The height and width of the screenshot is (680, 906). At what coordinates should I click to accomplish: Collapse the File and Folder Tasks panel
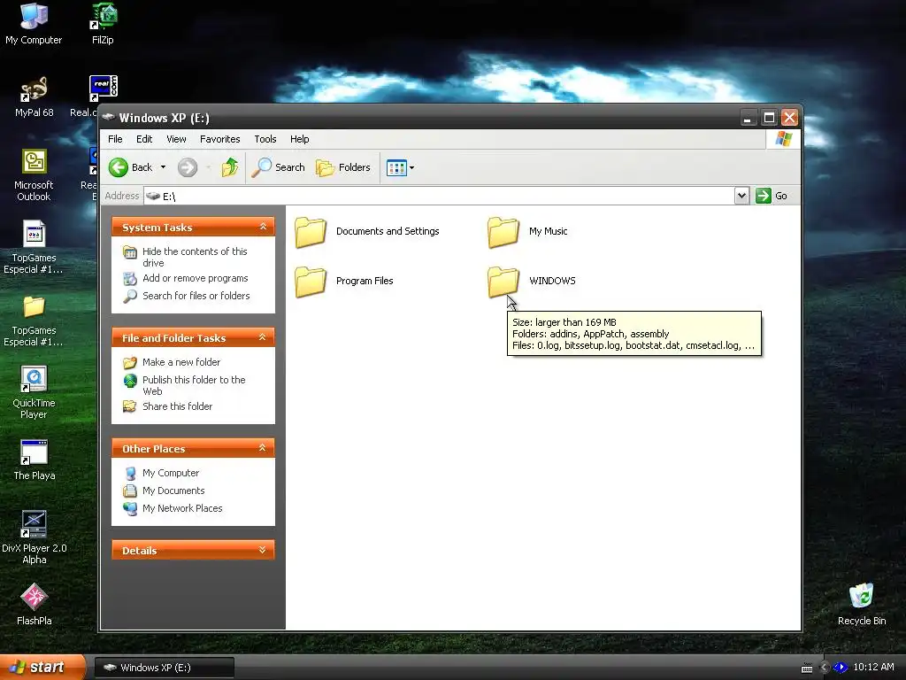pos(263,337)
